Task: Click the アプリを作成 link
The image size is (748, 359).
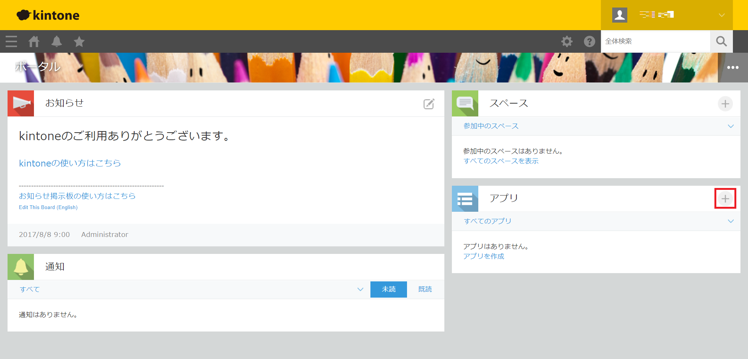Action: [484, 256]
